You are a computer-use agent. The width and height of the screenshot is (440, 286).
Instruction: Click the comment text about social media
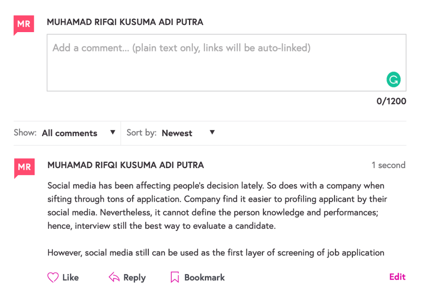pyautogui.click(x=215, y=206)
